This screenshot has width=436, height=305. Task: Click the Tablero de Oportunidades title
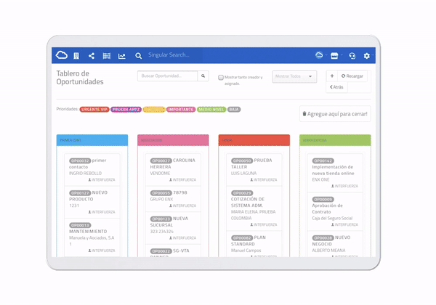tap(80, 78)
